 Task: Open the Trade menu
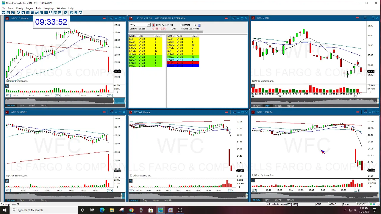click(x=11, y=8)
